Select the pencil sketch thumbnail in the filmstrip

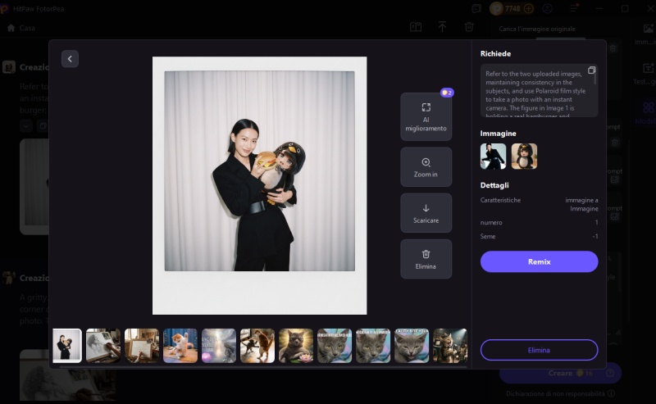pyautogui.click(x=103, y=346)
